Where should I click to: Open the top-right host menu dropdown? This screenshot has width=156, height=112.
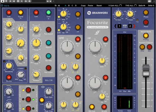click(154, 1)
